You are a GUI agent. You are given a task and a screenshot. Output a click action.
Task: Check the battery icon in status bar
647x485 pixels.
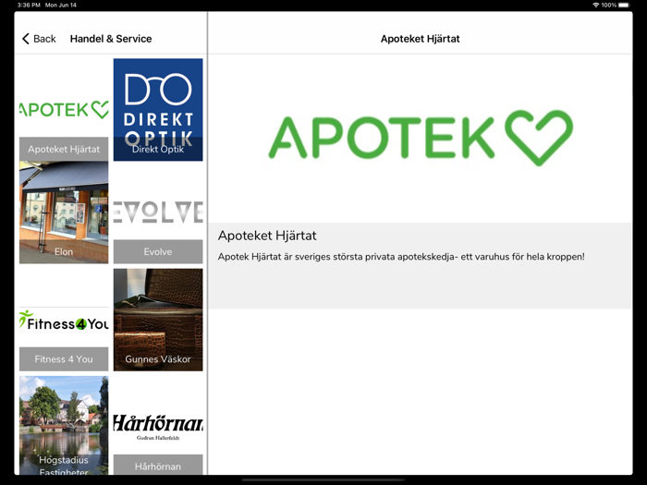click(x=624, y=5)
